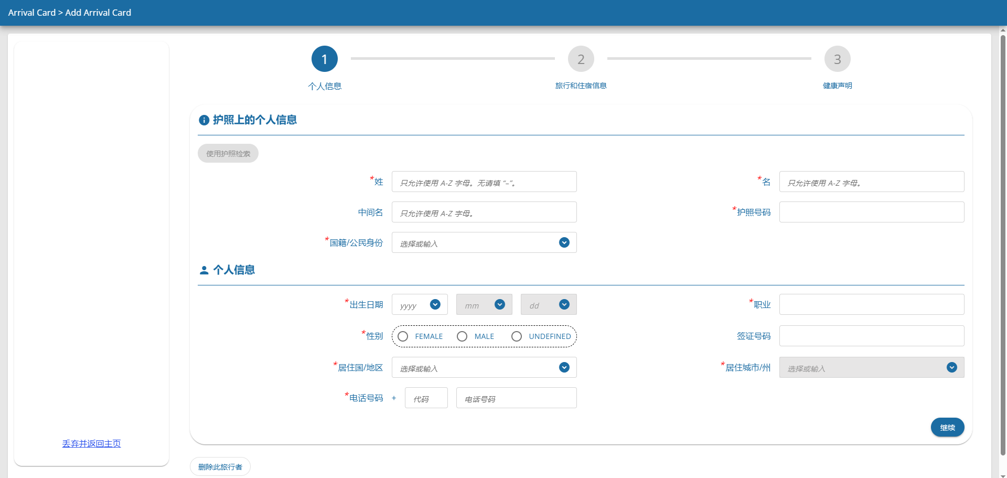
Task: Open the 国籍/公民身份 dropdown arrow
Action: coord(564,242)
